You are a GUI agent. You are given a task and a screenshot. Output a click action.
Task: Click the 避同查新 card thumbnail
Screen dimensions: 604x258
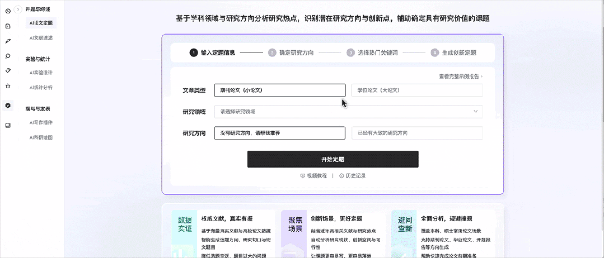[405, 234]
